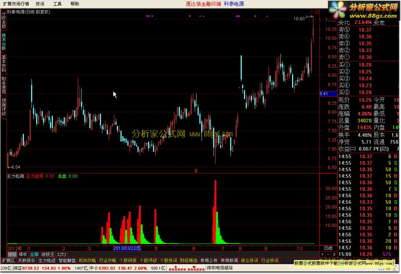401x274 pixels.
Task: Click the 10.60 high price label on chart
Action: (x=299, y=19)
